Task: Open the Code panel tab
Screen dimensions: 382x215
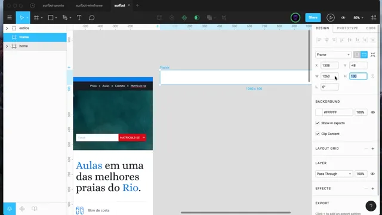Action: pos(371,28)
